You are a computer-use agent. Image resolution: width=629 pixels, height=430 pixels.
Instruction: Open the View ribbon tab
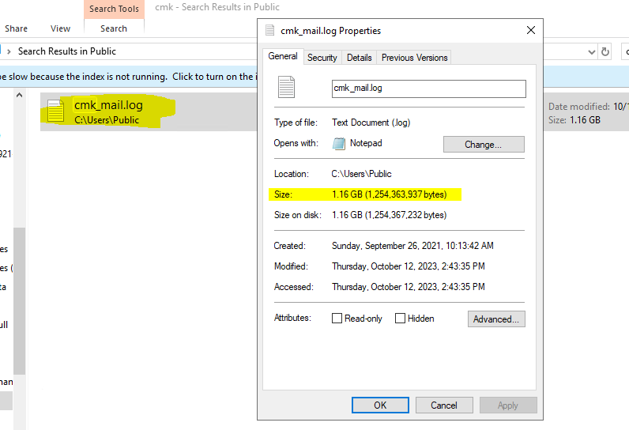click(61, 28)
